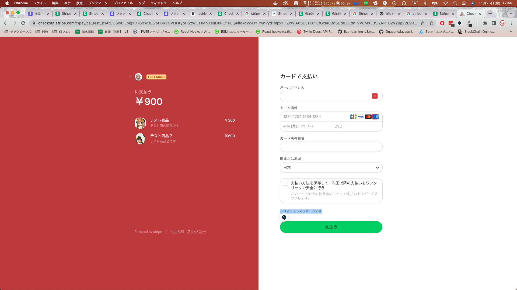Screen dimensions: 517x290
Task: Click the bookmark star icon in address bar
Action: coord(431,23)
